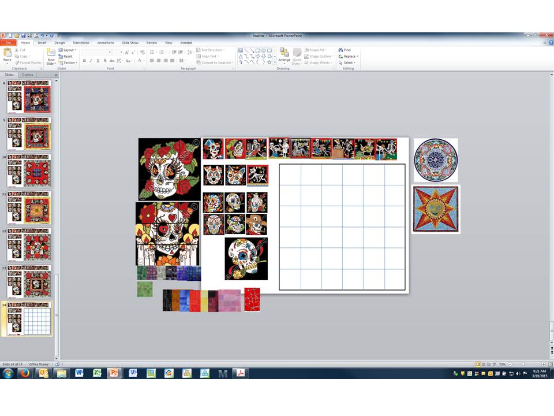Click the Find binoculars command
Viewport: 554px width, 416px height.
(x=345, y=50)
